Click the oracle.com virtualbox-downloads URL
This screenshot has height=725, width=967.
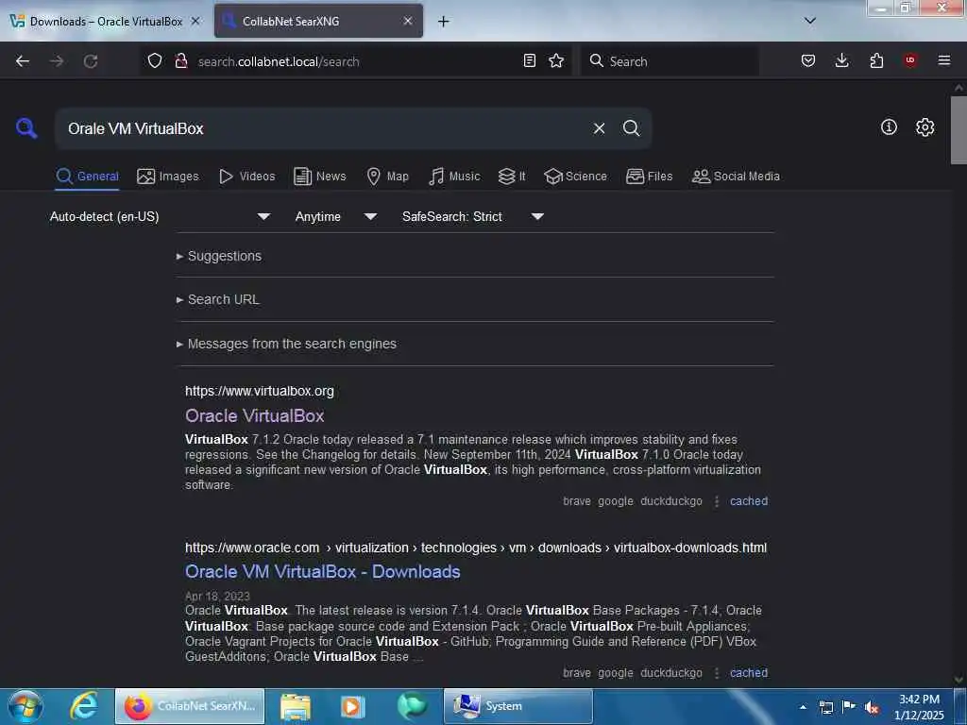(476, 548)
